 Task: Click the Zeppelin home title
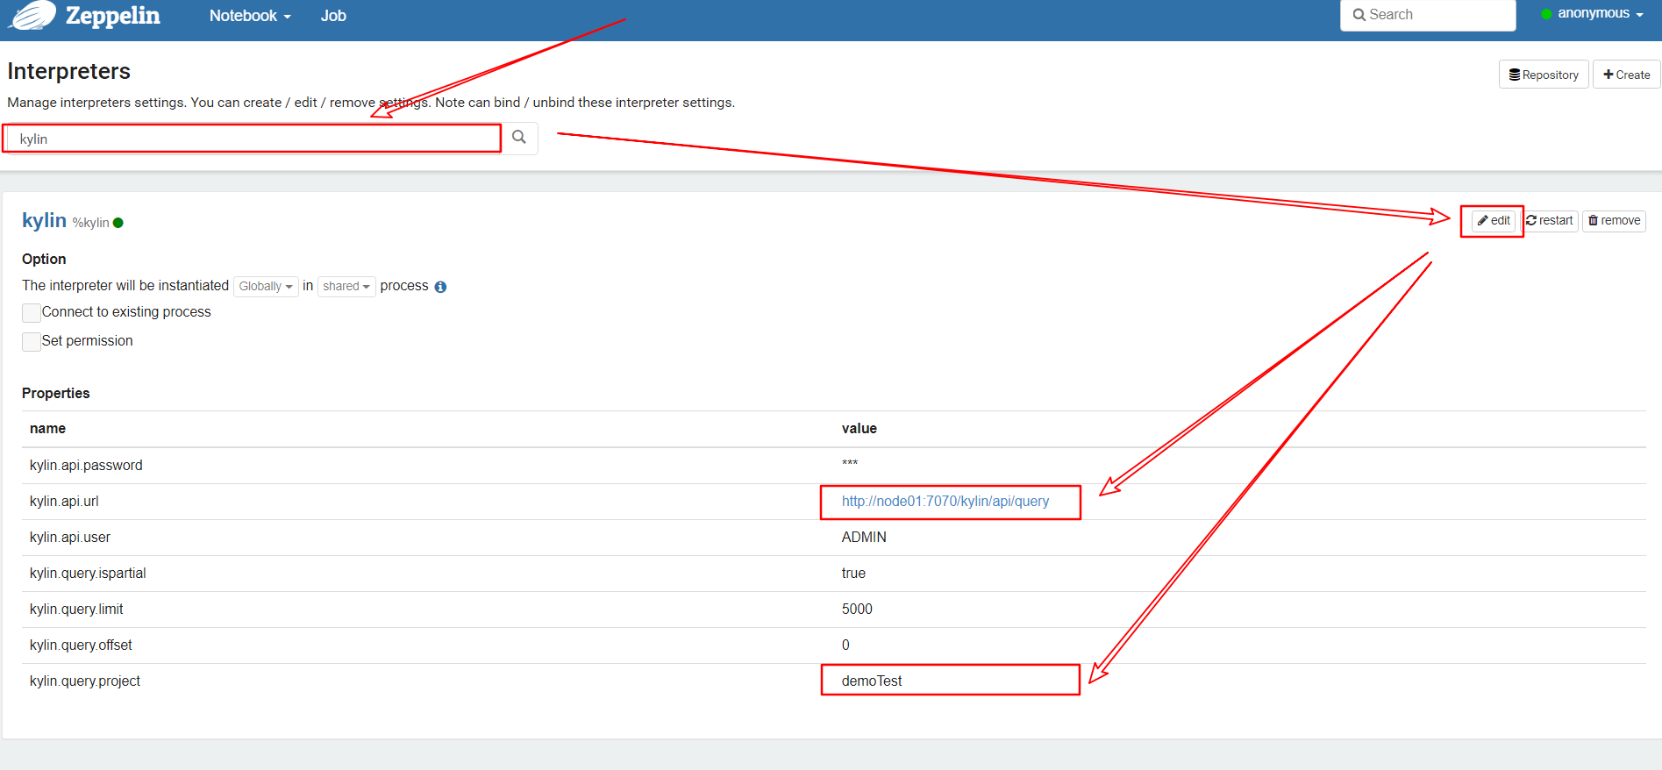tap(113, 16)
